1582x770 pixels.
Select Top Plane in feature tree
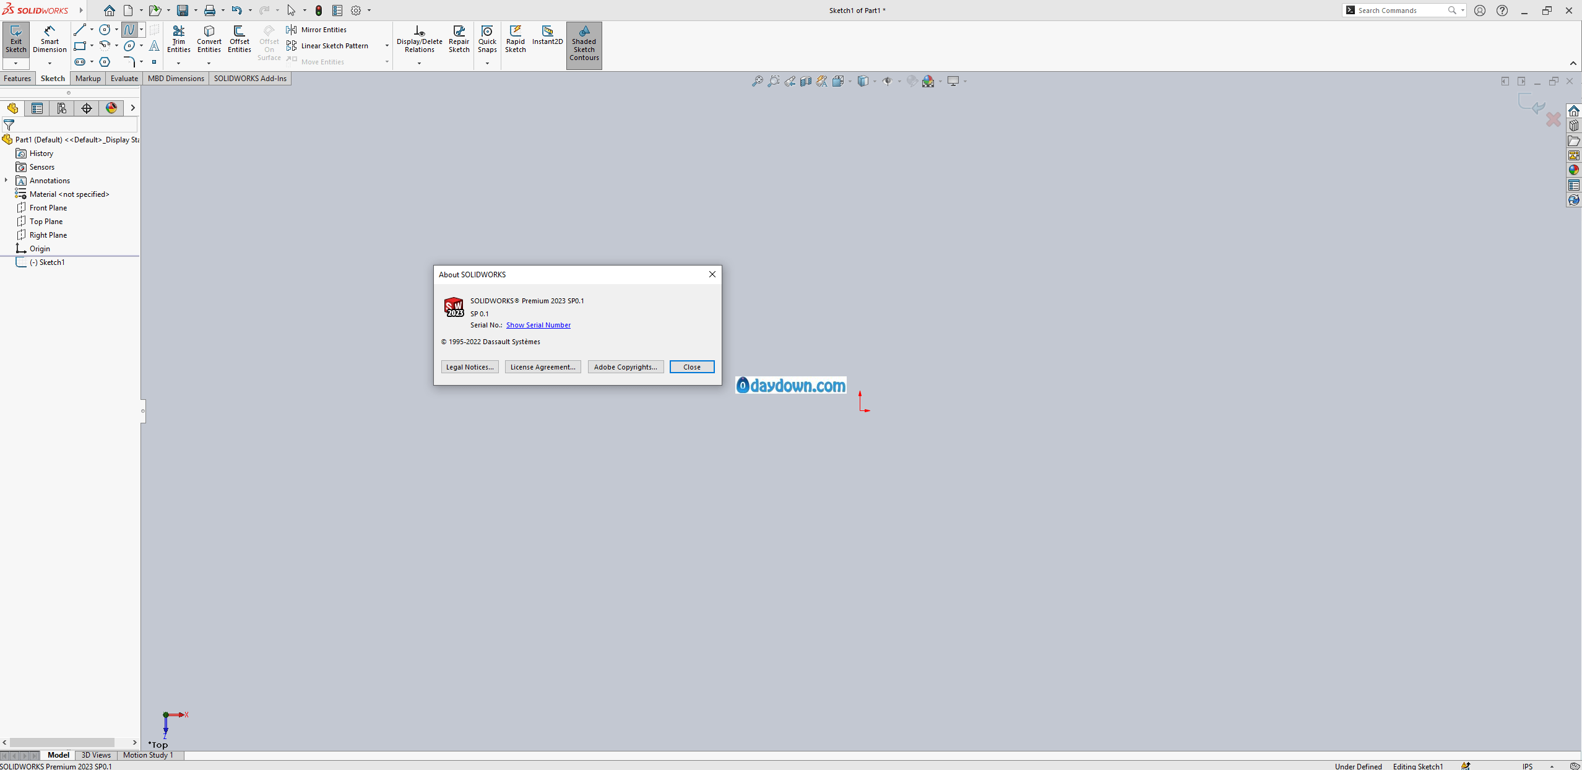[46, 222]
